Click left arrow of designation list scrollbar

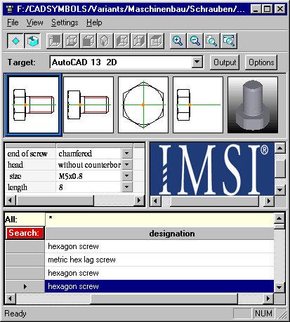11,298
